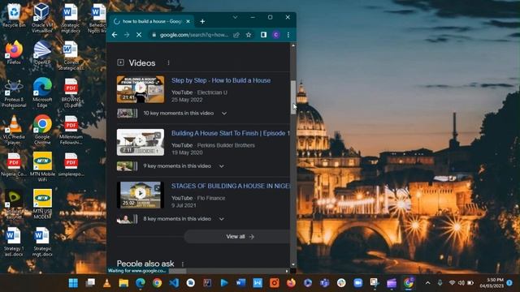Open Visual Studio Code from taskbar
Screen dimensions: 520x292
tap(174, 283)
